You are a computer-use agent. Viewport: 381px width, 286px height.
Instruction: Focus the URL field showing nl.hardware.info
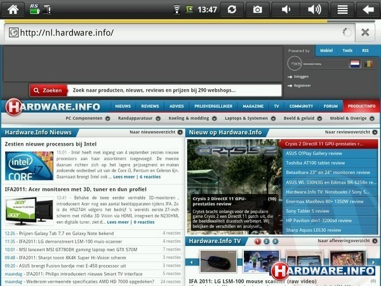(180, 32)
